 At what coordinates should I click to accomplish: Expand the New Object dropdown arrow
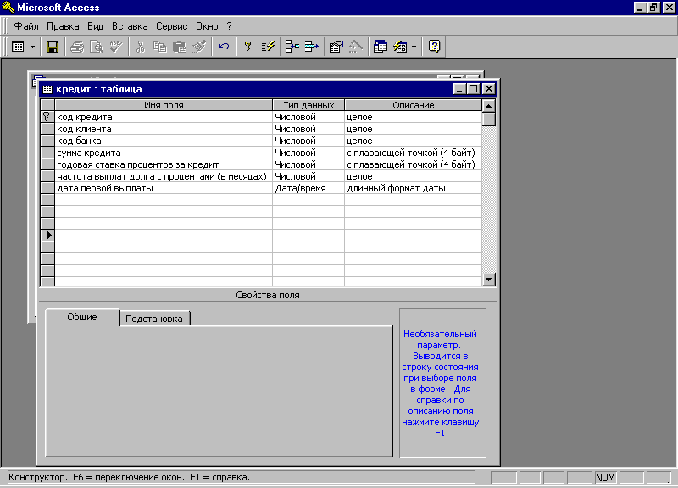pyautogui.click(x=414, y=47)
